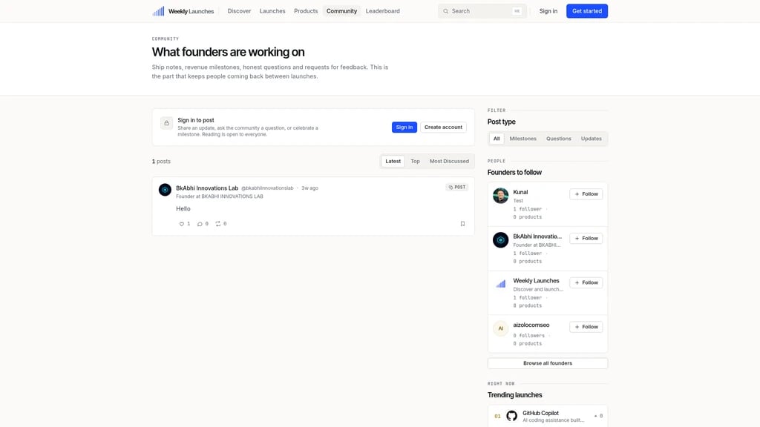Click @bkabhiinnovationslab handle

(267, 188)
